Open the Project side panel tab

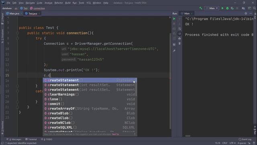point(2,19)
